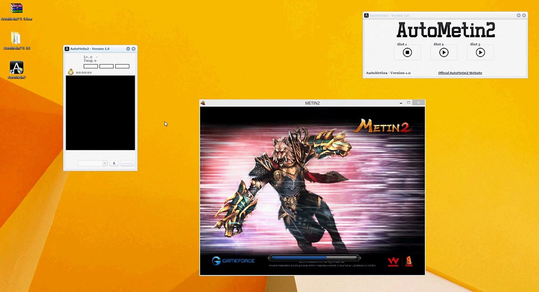Viewport: 539px width, 292px height.
Task: Click the first empty status box
Action: pyautogui.click(x=91, y=66)
